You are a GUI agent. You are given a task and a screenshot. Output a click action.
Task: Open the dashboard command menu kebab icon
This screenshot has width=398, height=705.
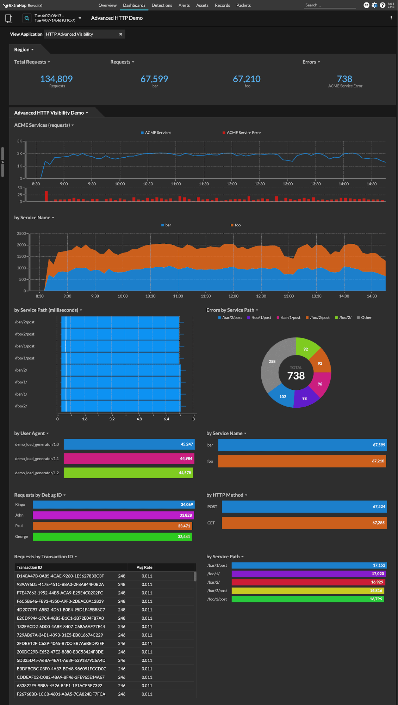(391, 18)
